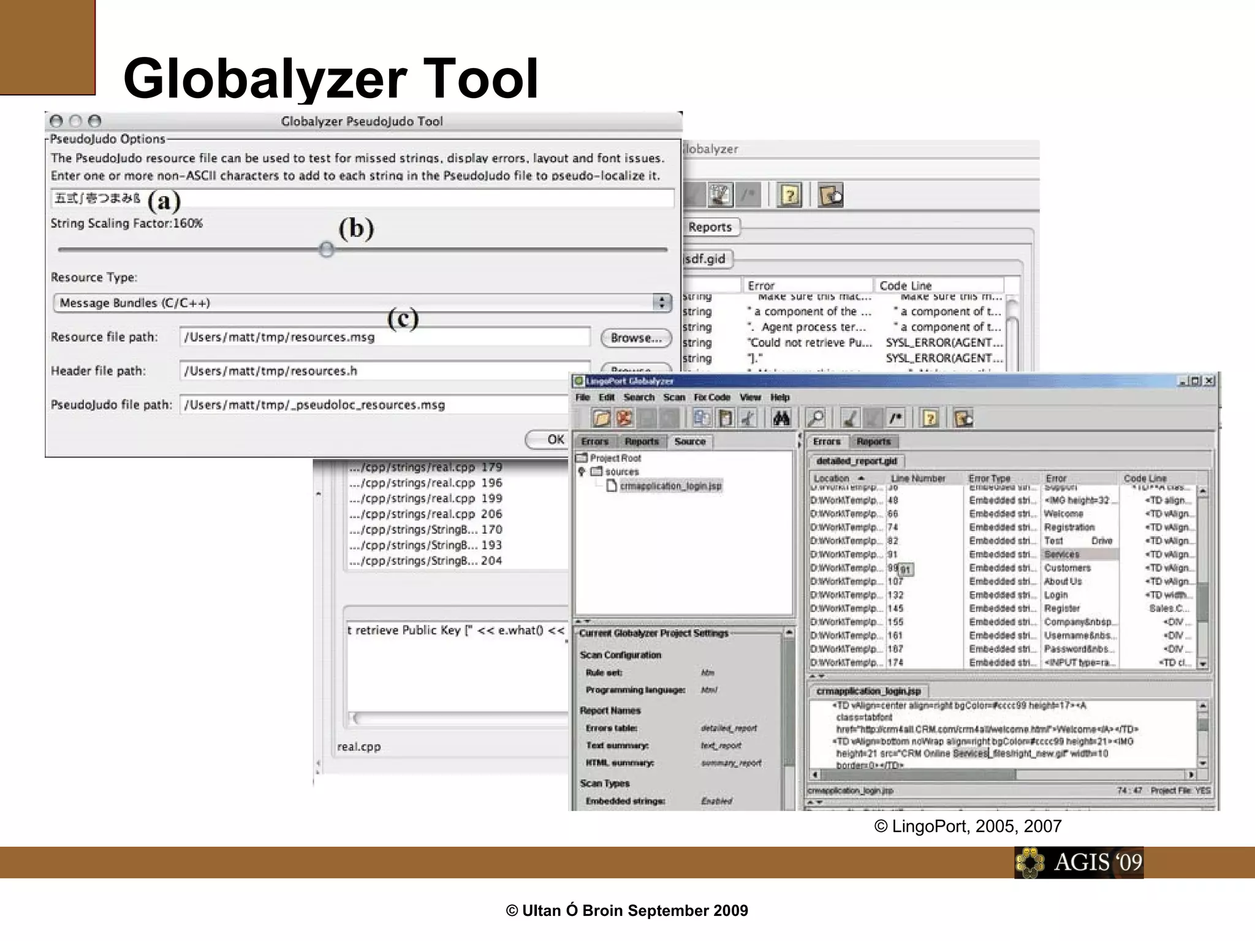Click the red close light of PseudoJudo window
The height and width of the screenshot is (941, 1255).
pos(56,121)
